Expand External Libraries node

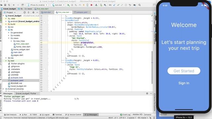click(x=3, y=89)
